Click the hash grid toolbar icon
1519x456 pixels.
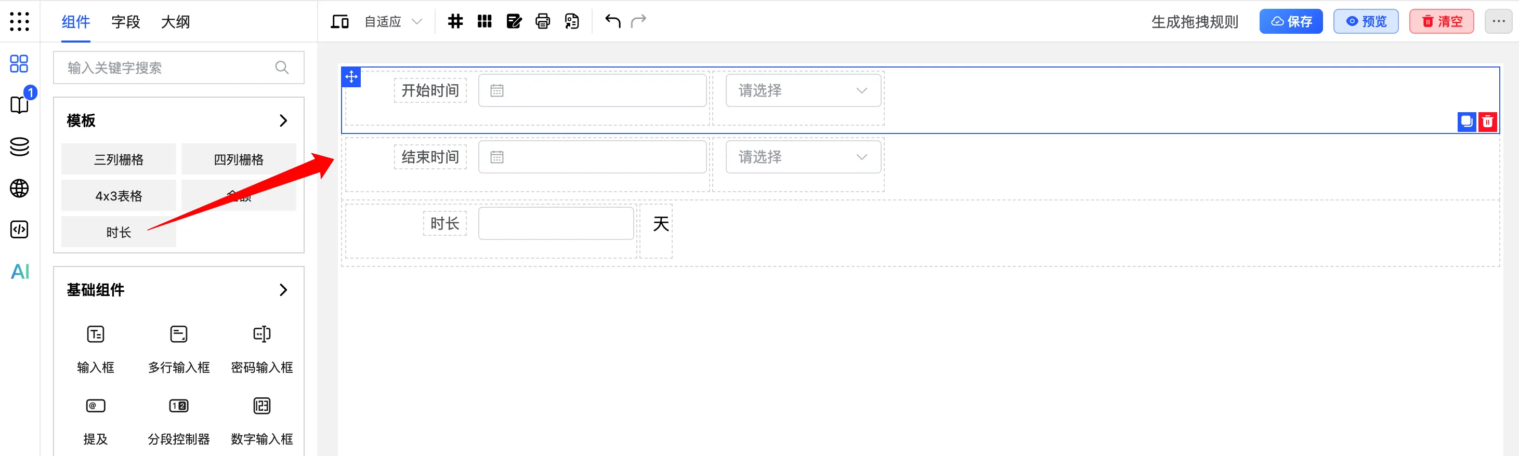pos(455,22)
